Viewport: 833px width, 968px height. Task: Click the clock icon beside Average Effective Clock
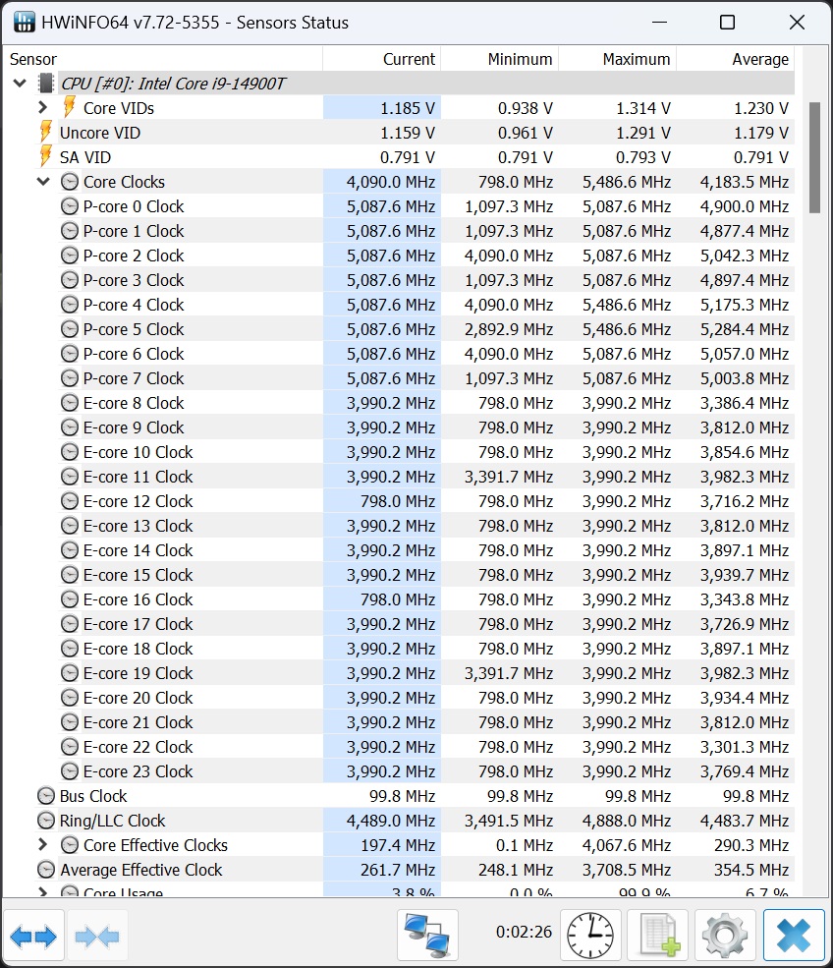pos(46,869)
